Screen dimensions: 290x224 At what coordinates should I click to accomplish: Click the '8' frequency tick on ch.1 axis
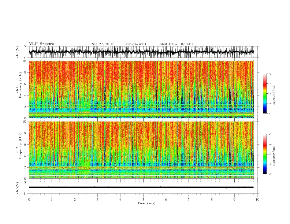click(x=25, y=72)
